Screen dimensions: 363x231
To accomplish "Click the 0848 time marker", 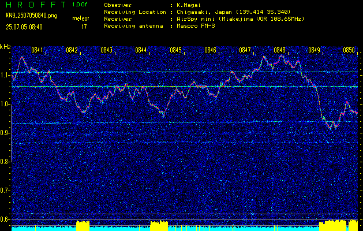I will [x=279, y=50].
